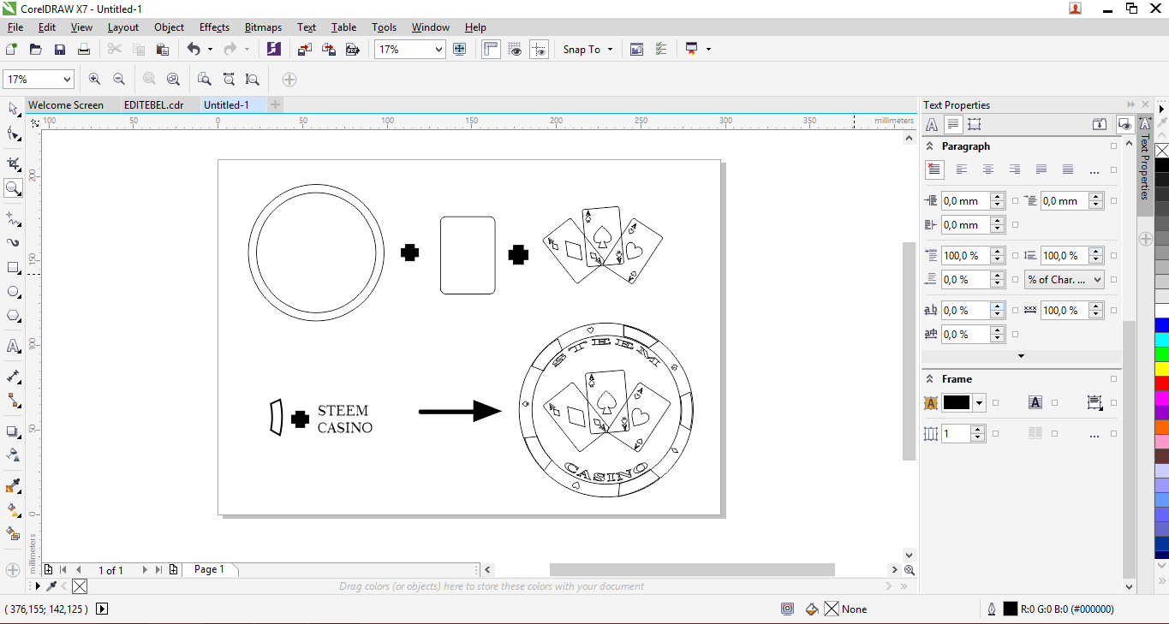Select the Crop tool
This screenshot has height=624, width=1169.
click(x=13, y=163)
